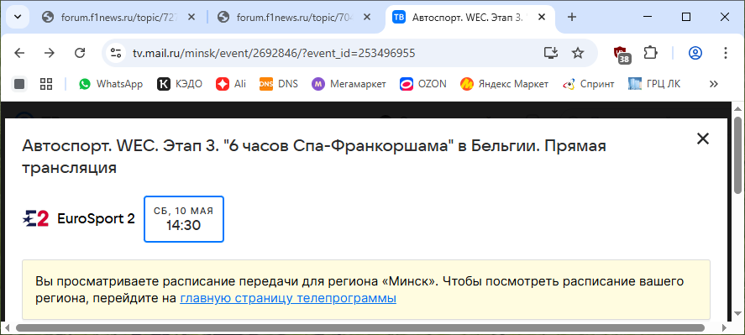Open the Chrome profile avatar
The image size is (745, 335).
[695, 53]
